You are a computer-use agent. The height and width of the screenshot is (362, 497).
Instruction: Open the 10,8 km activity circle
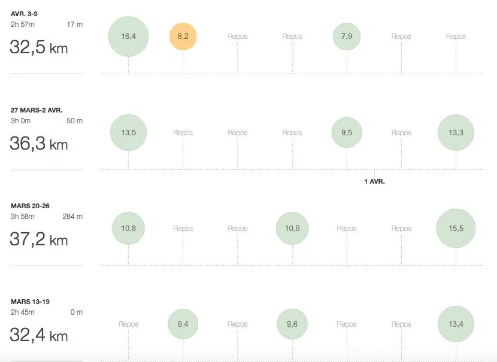128,229
